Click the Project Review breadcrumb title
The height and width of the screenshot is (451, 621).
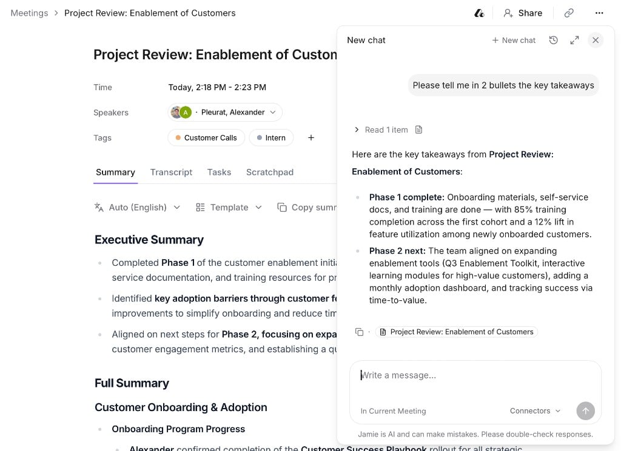click(x=150, y=13)
